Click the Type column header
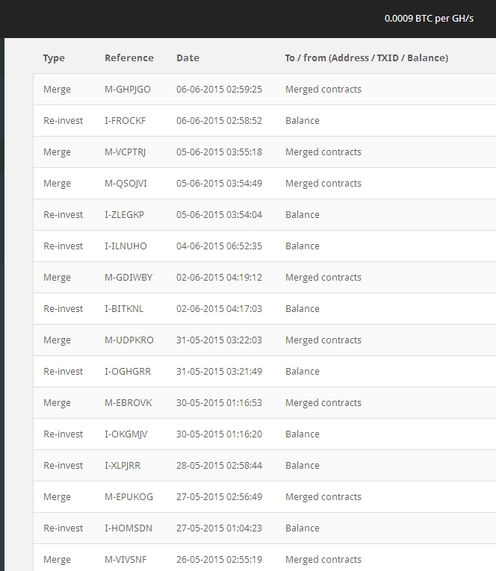The height and width of the screenshot is (571, 496). (54, 58)
